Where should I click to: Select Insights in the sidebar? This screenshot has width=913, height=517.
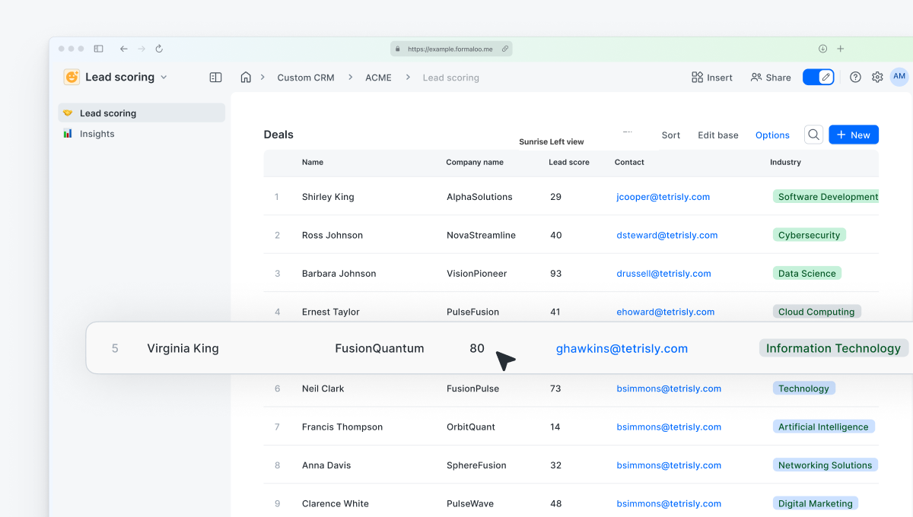tap(97, 134)
